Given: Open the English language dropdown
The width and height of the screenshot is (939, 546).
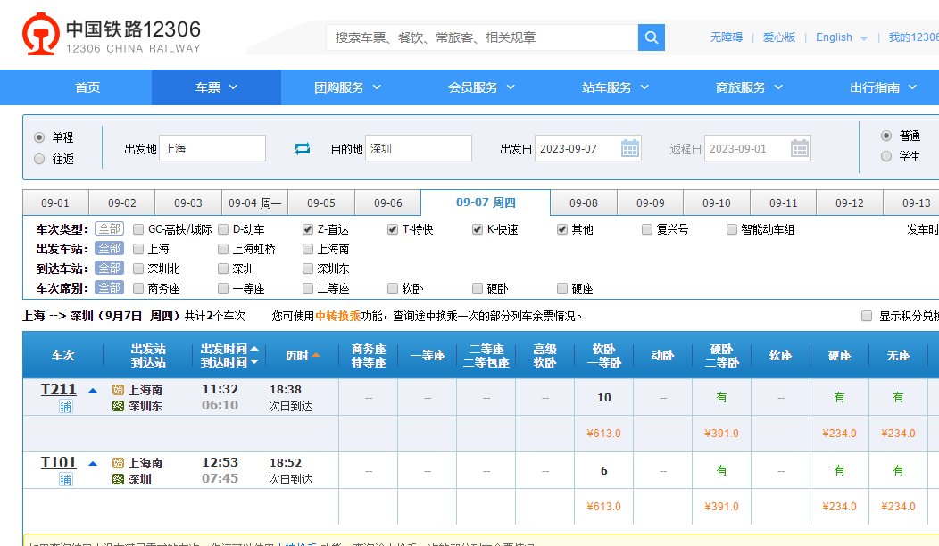Looking at the screenshot, I should [x=842, y=37].
